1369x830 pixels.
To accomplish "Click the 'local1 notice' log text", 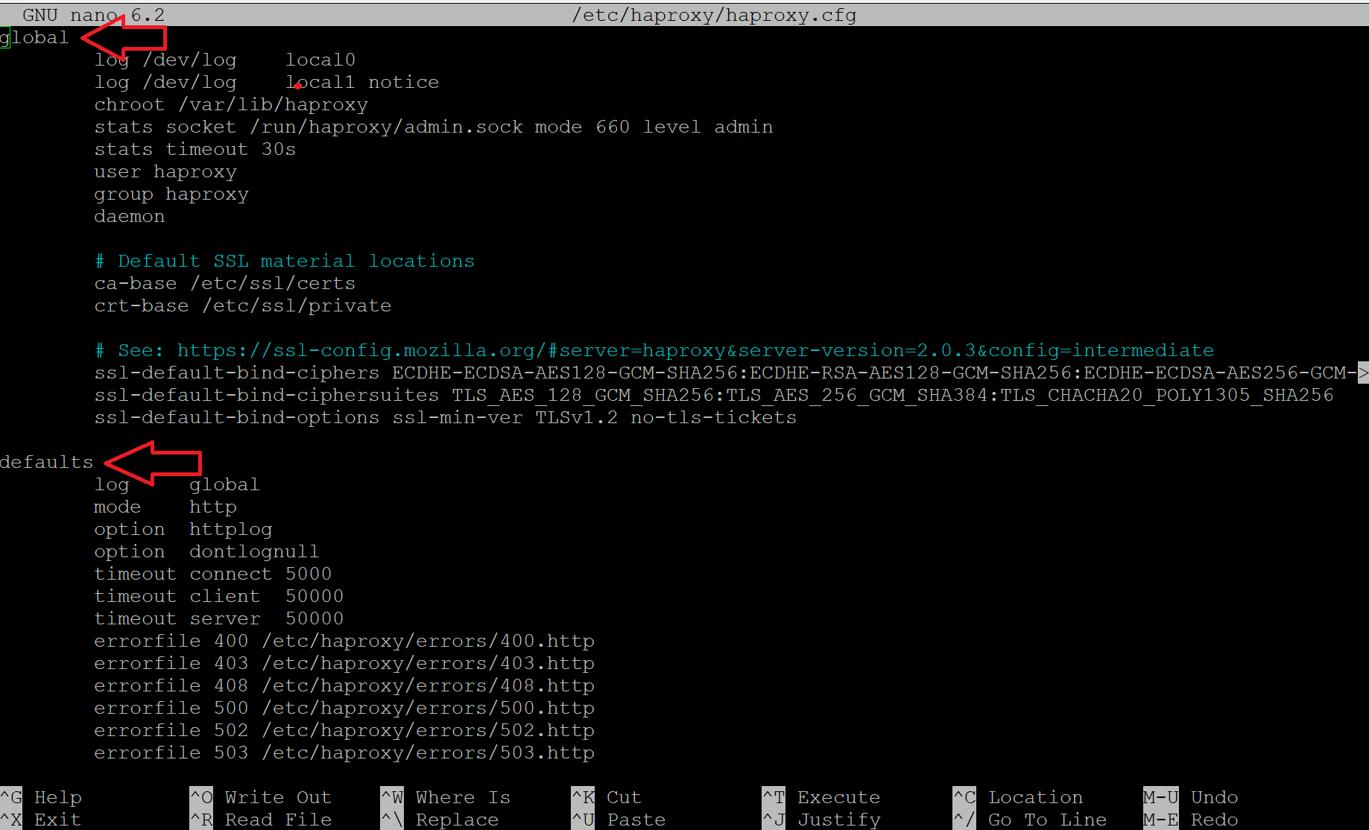I will (362, 82).
